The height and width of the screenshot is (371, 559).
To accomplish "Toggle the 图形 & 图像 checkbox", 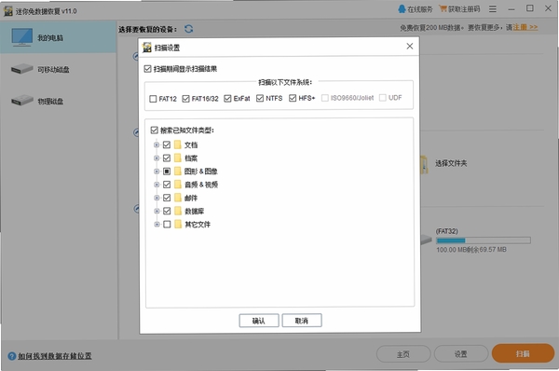I will (x=167, y=172).
